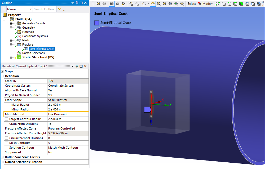Activate the Body selection filter icon

coord(241,4)
